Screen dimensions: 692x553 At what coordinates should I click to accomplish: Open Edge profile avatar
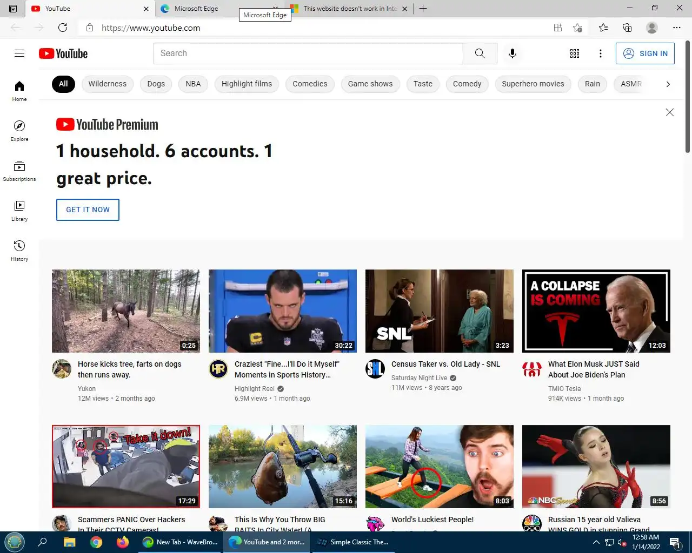tap(652, 28)
